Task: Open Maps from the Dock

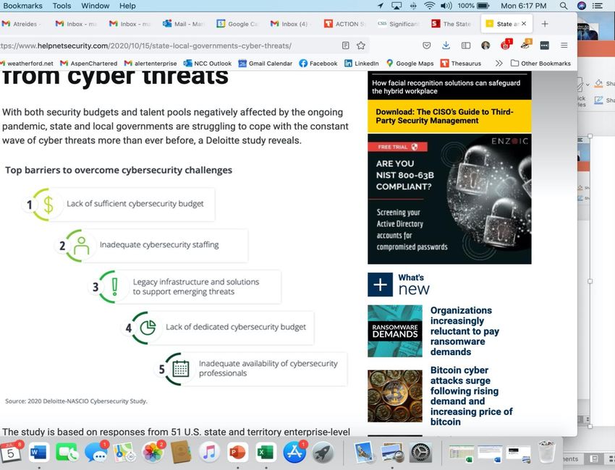Action: 124,452
